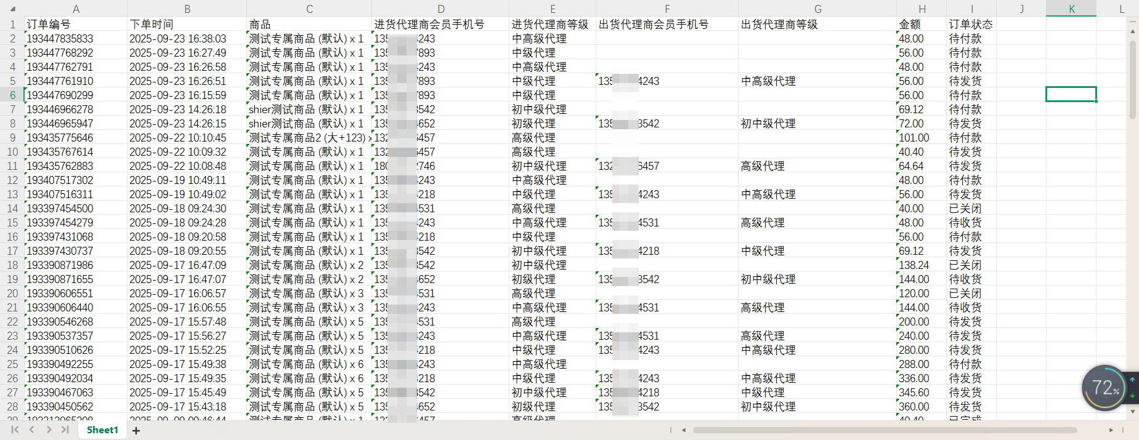Click the select-all triangle at grid corner
Image resolution: width=1139 pixels, height=440 pixels.
click(x=12, y=9)
